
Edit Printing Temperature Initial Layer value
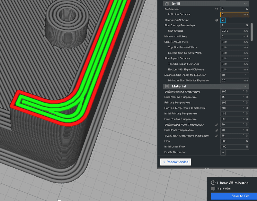click(235, 108)
